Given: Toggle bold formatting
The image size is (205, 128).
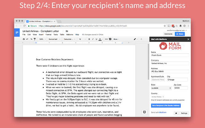Looking at the screenshot, I should [x=89, y=39].
